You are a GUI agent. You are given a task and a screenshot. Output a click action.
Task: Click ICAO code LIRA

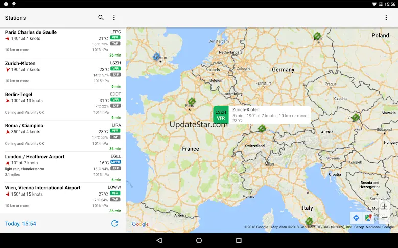point(116,125)
